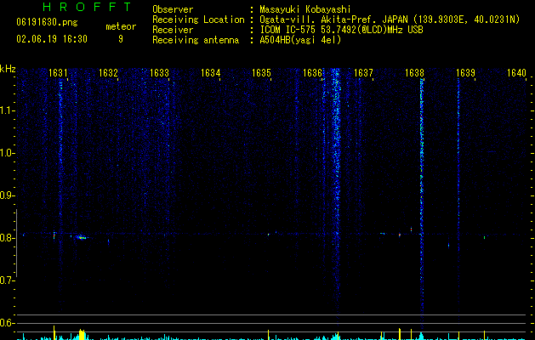Click time marker 1633
The image size is (535, 340).
pos(159,73)
